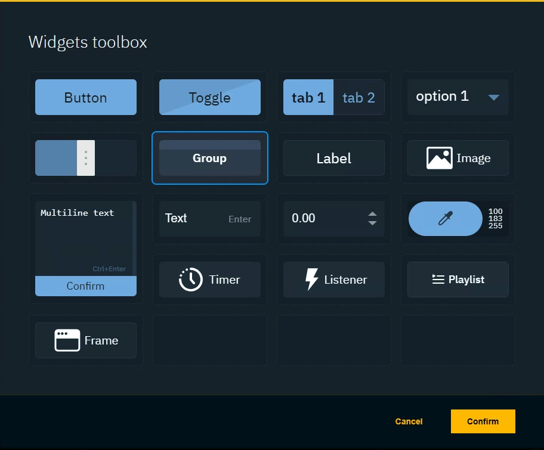Select tab 1 in tabs widget
This screenshot has width=544, height=450.
click(x=308, y=97)
